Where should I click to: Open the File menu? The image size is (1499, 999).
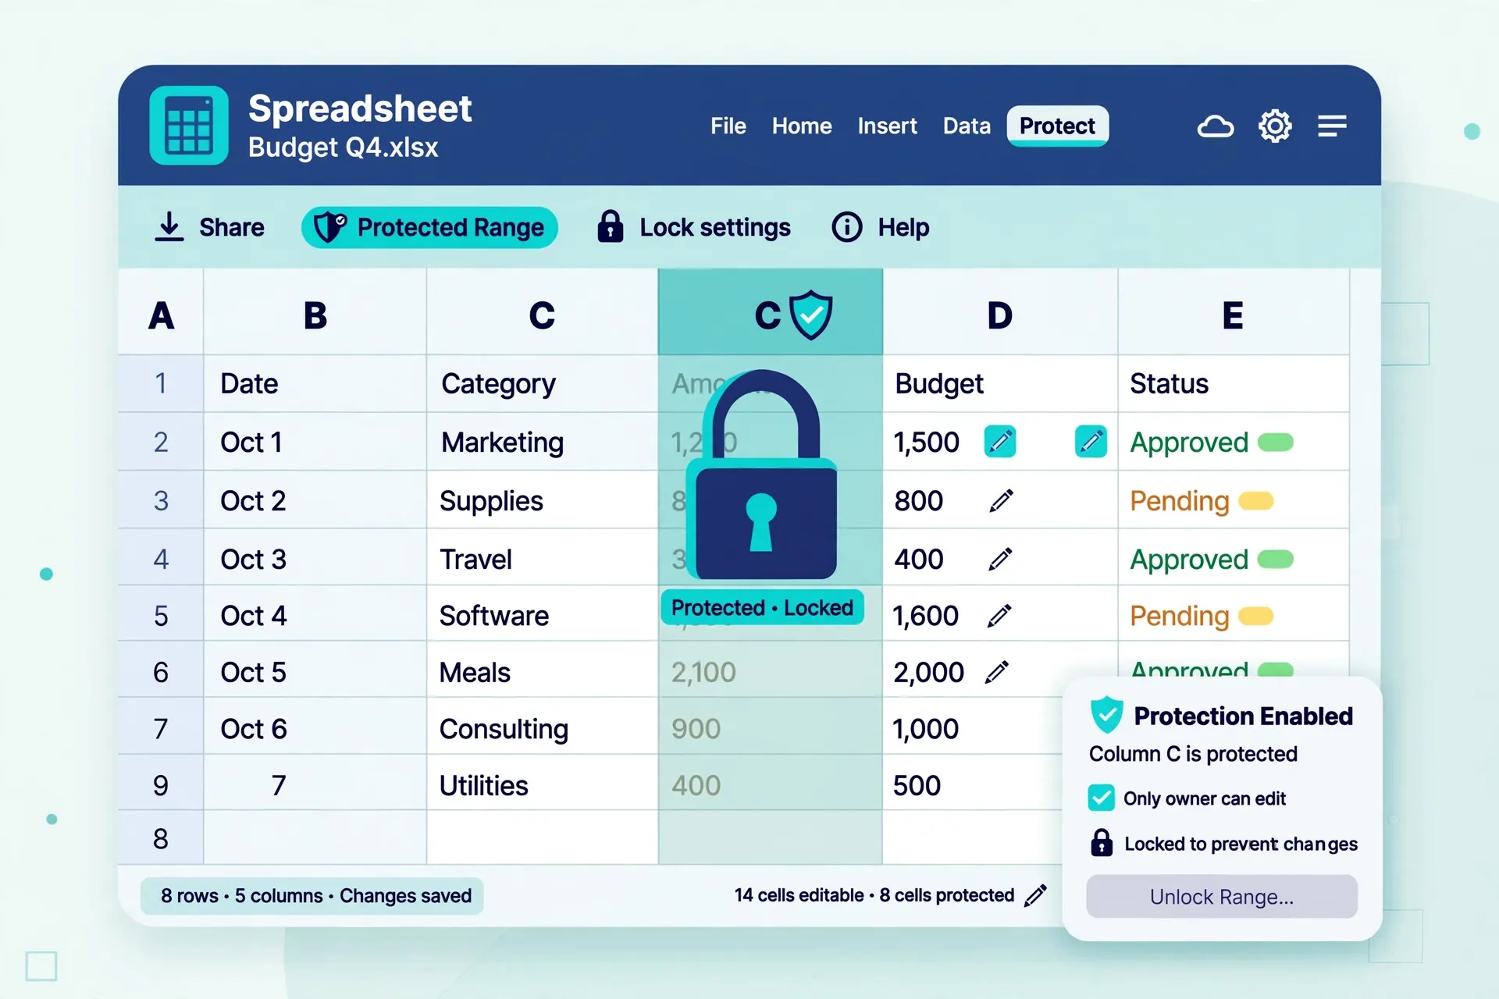click(x=728, y=126)
